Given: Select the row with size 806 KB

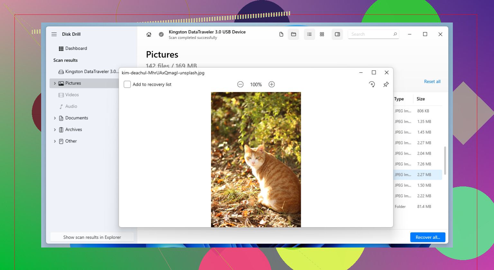Looking at the screenshot, I should (x=417, y=111).
